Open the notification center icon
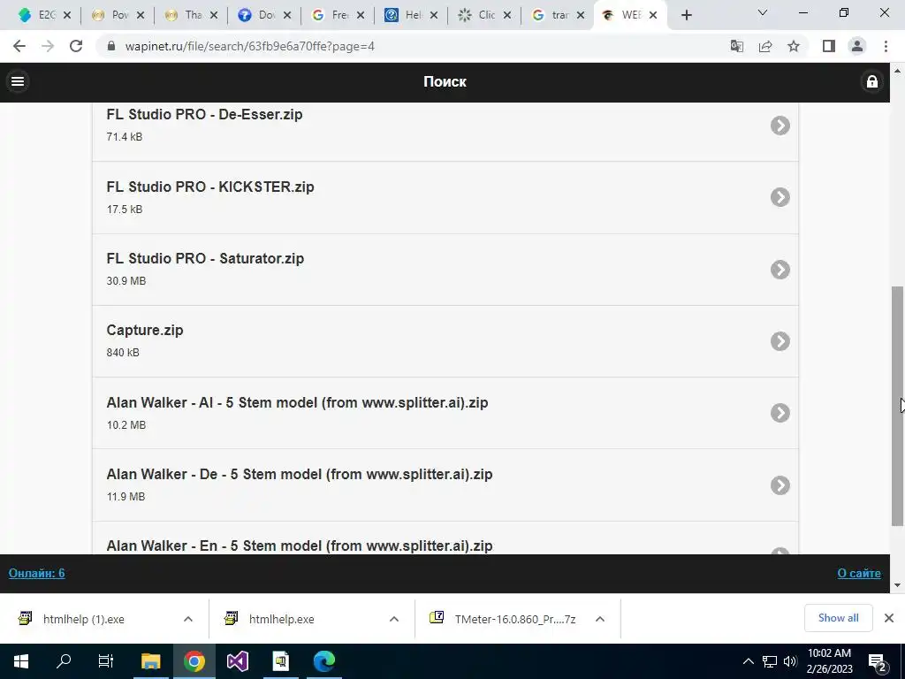The width and height of the screenshot is (905, 679). point(878,661)
